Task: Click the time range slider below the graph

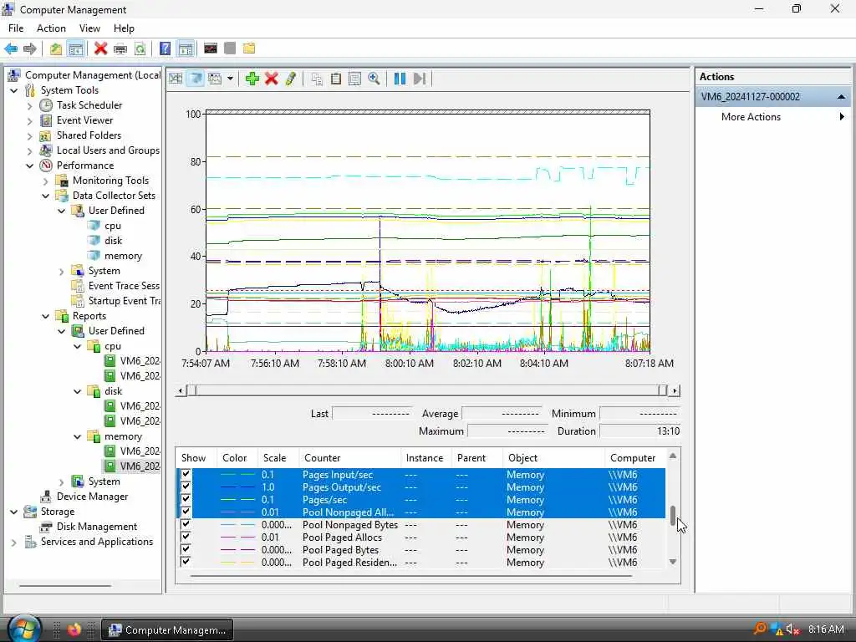Action: tap(427, 390)
